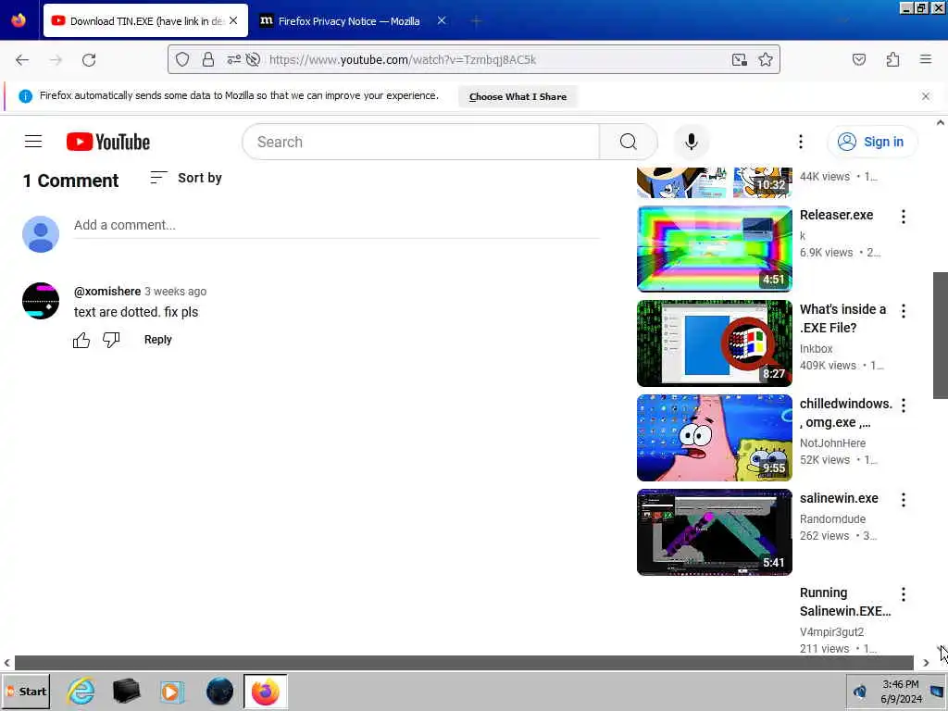This screenshot has height=711, width=948.
Task: Open the Firefox application menu
Action: point(925,59)
